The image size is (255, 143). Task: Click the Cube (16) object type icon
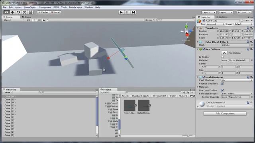point(199,21)
